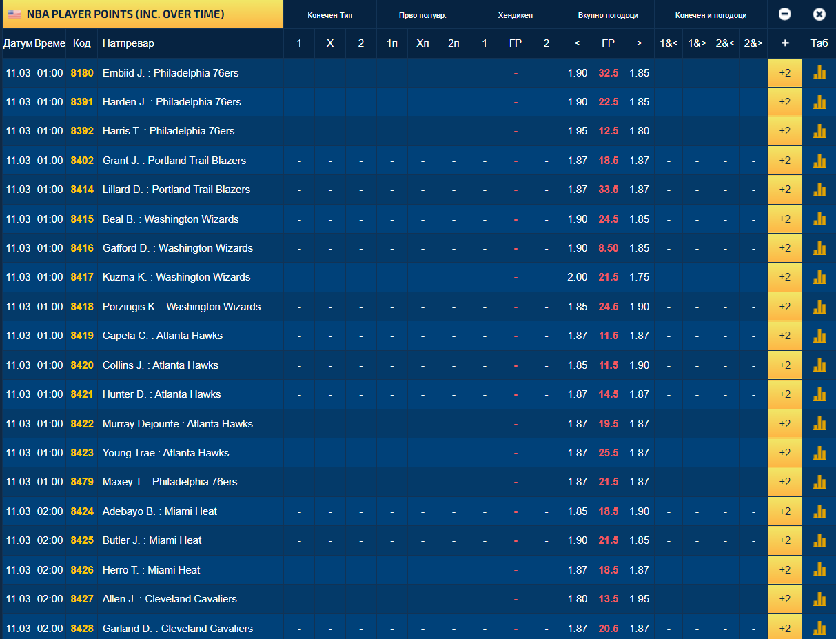
Task: Click the Натпревар column header
Action: [128, 43]
